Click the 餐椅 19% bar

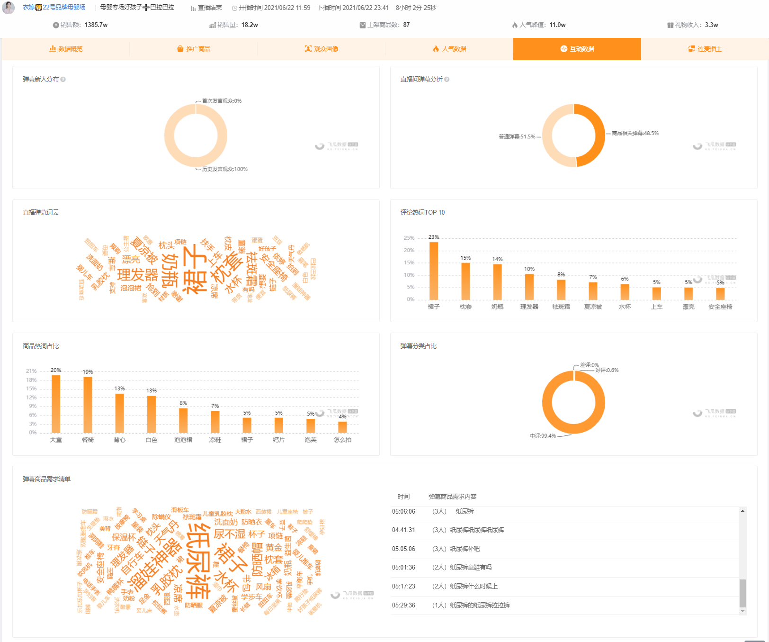coord(88,405)
